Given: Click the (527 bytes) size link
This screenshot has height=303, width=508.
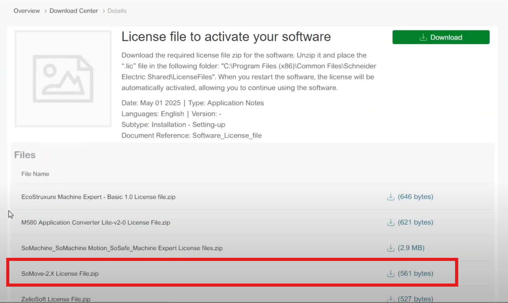Looking at the screenshot, I should coord(415,299).
